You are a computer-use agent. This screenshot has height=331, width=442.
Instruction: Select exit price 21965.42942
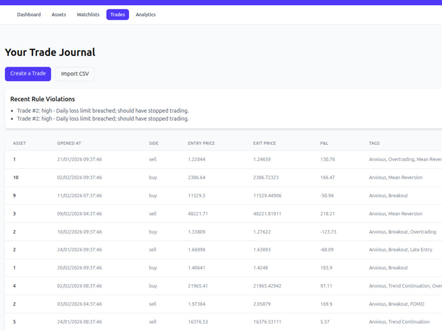(x=267, y=286)
